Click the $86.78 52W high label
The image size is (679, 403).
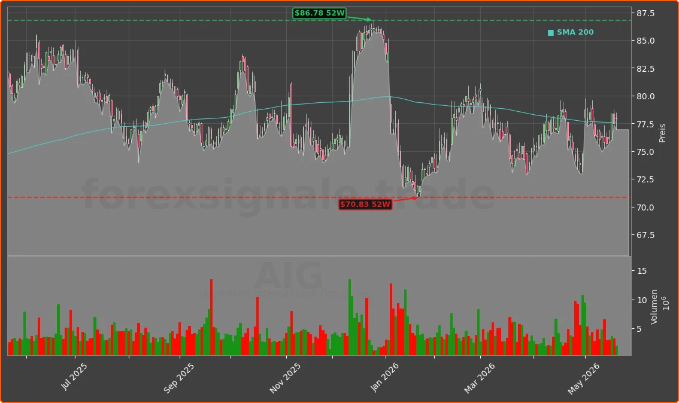[320, 13]
